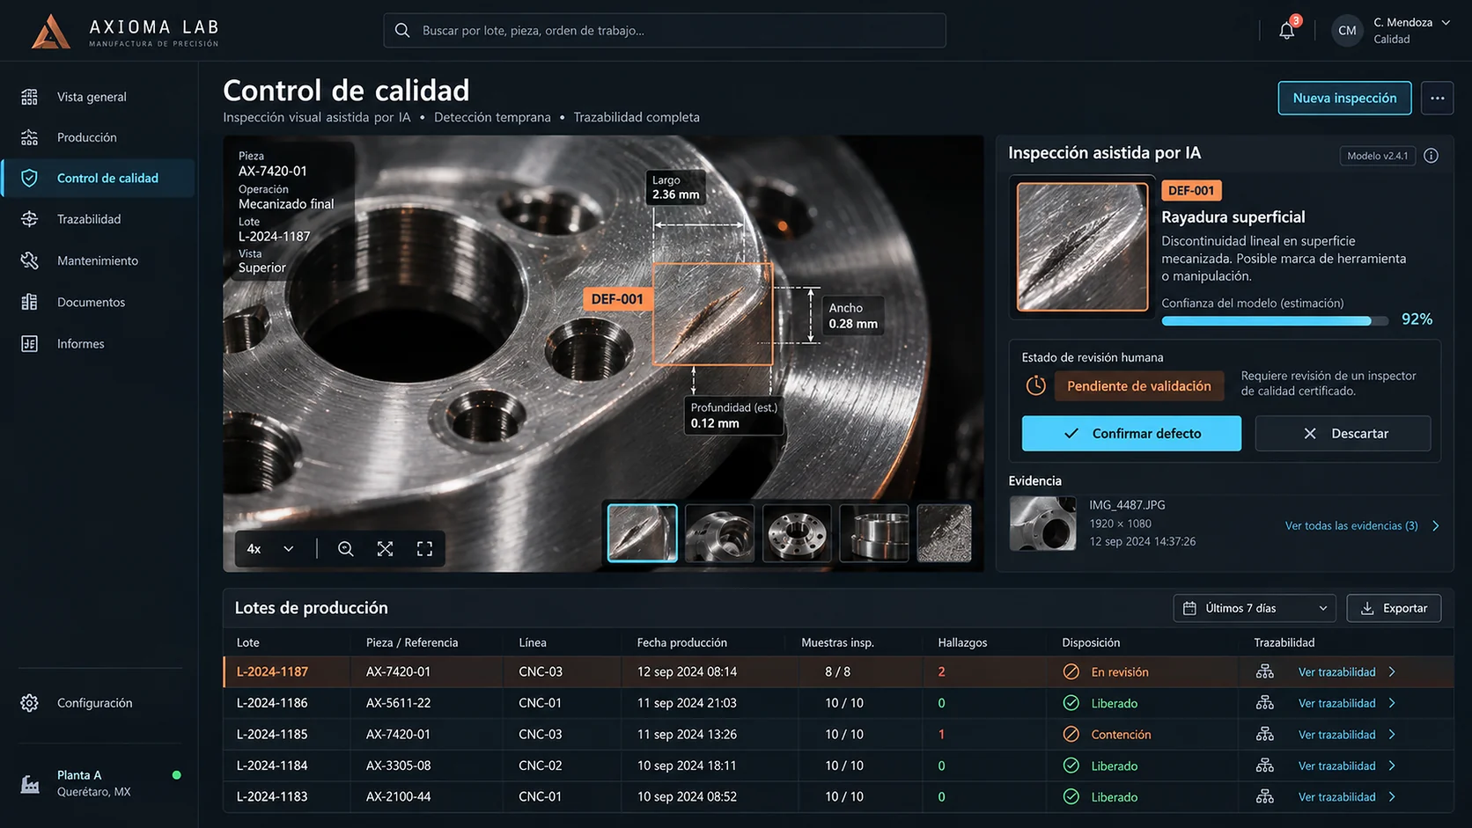Image resolution: width=1472 pixels, height=828 pixels.
Task: Click En revisión status icon for L-2024-1187
Action: point(1071,671)
